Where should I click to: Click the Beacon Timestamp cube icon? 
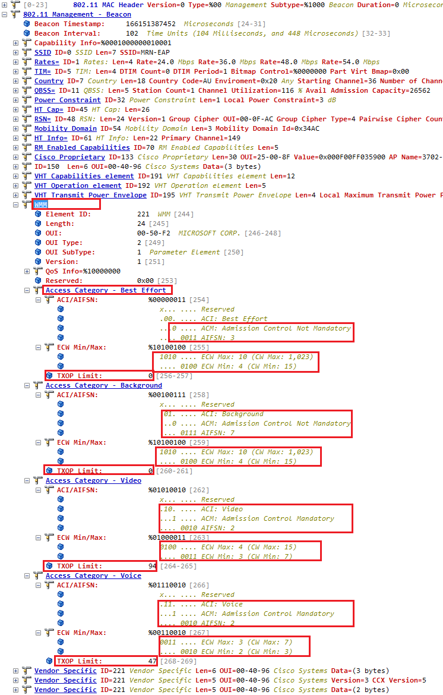click(27, 24)
